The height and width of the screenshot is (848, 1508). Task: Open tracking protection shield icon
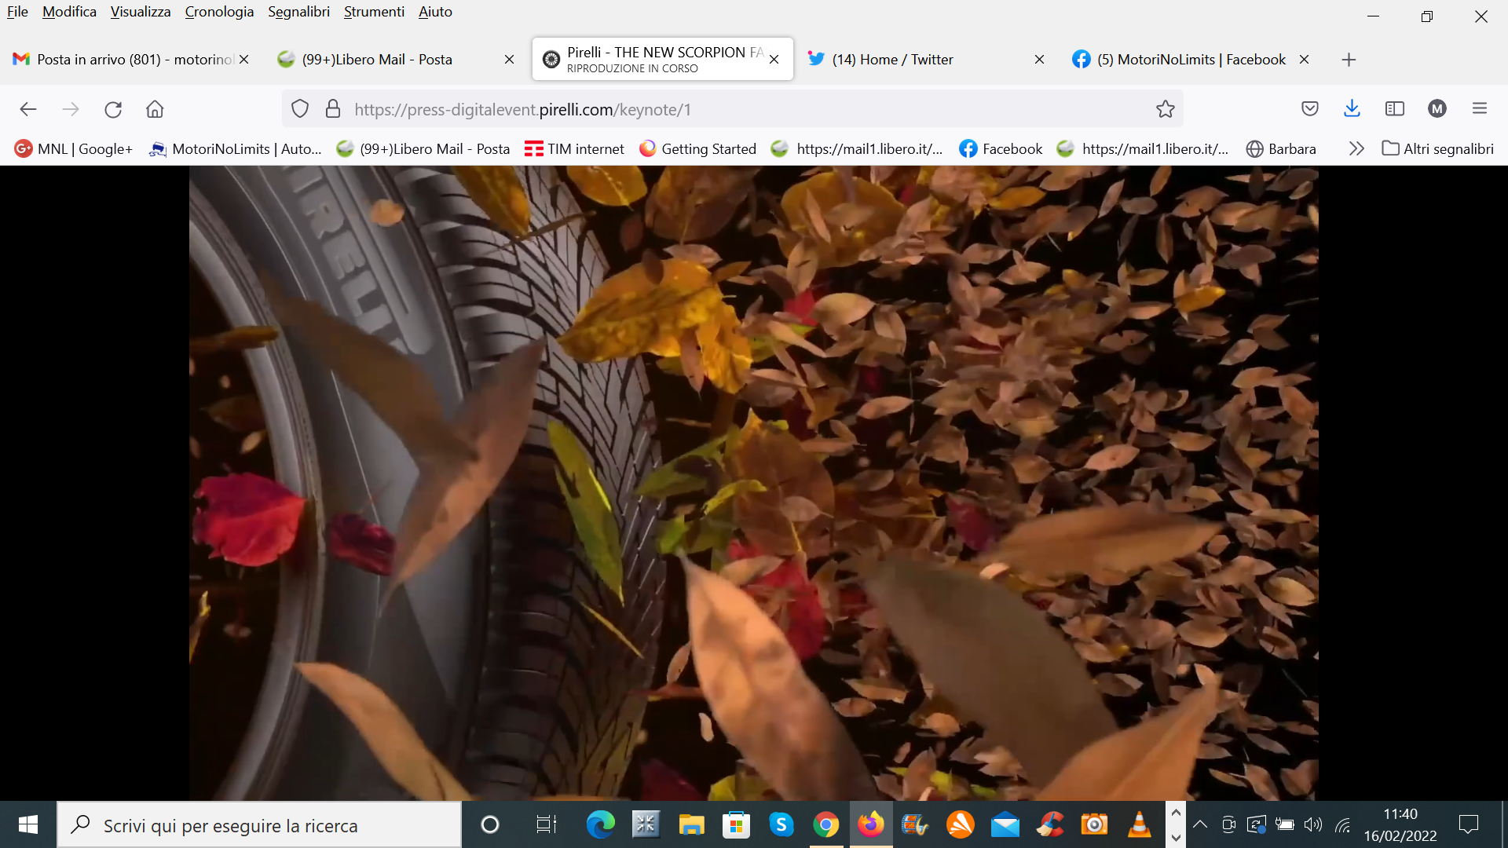(300, 109)
